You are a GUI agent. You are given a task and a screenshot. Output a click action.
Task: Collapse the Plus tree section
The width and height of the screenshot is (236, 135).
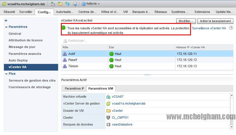coord(6,74)
